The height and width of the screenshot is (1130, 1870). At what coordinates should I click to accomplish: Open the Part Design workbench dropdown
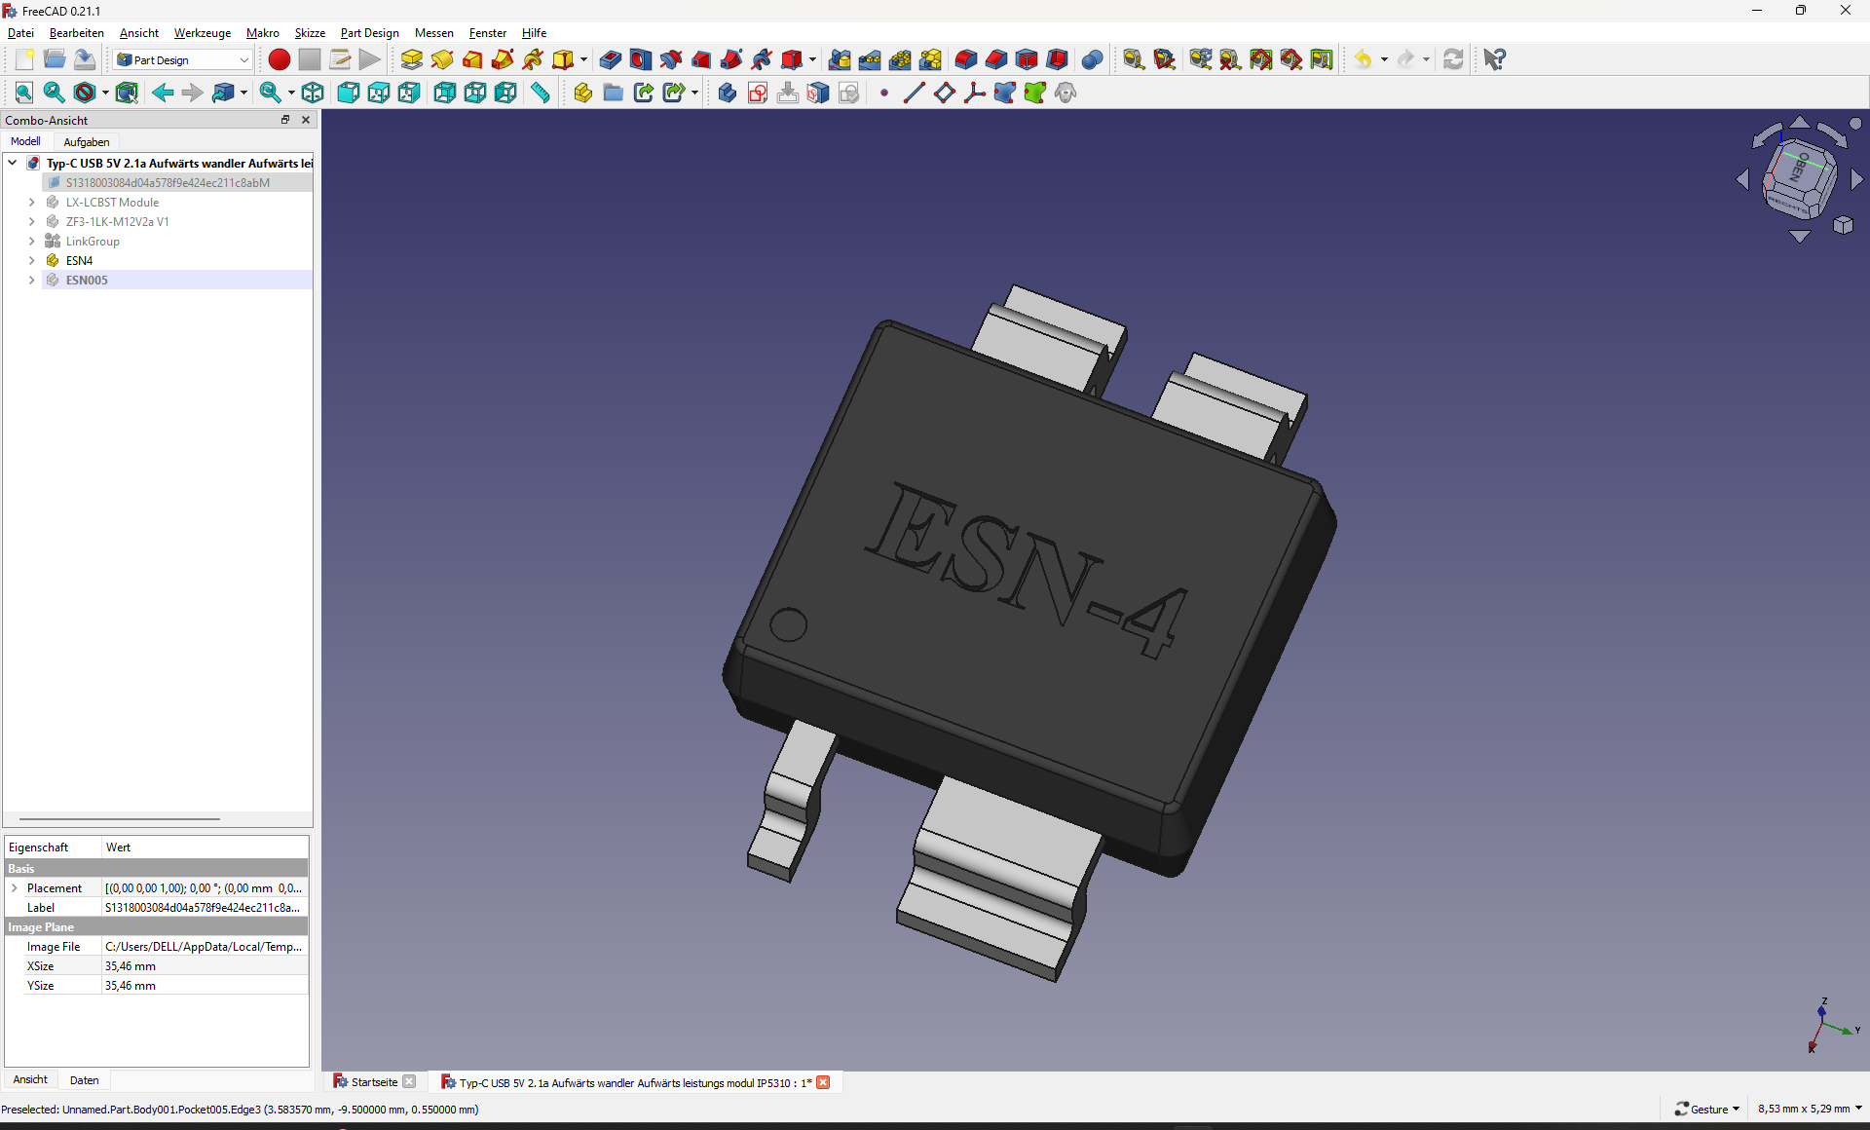(x=183, y=59)
